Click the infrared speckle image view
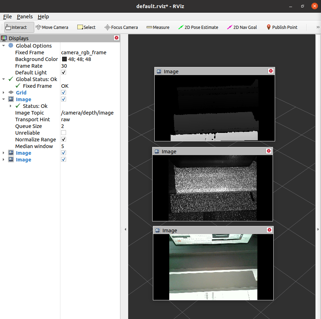 [x=213, y=188]
